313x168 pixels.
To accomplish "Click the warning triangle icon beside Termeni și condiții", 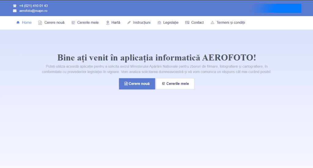I will coord(212,23).
